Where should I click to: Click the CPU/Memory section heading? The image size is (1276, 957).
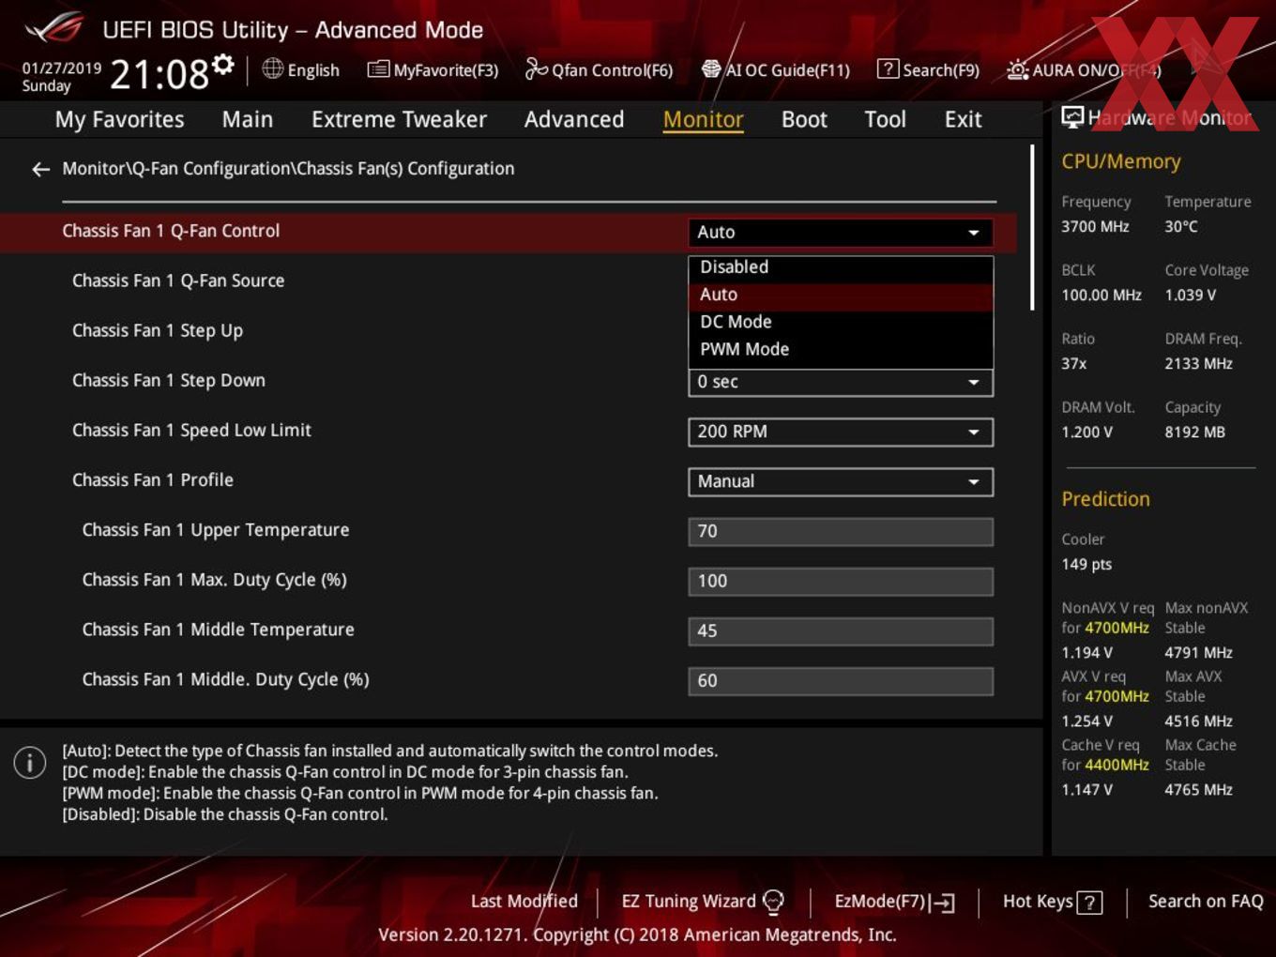1121,161
